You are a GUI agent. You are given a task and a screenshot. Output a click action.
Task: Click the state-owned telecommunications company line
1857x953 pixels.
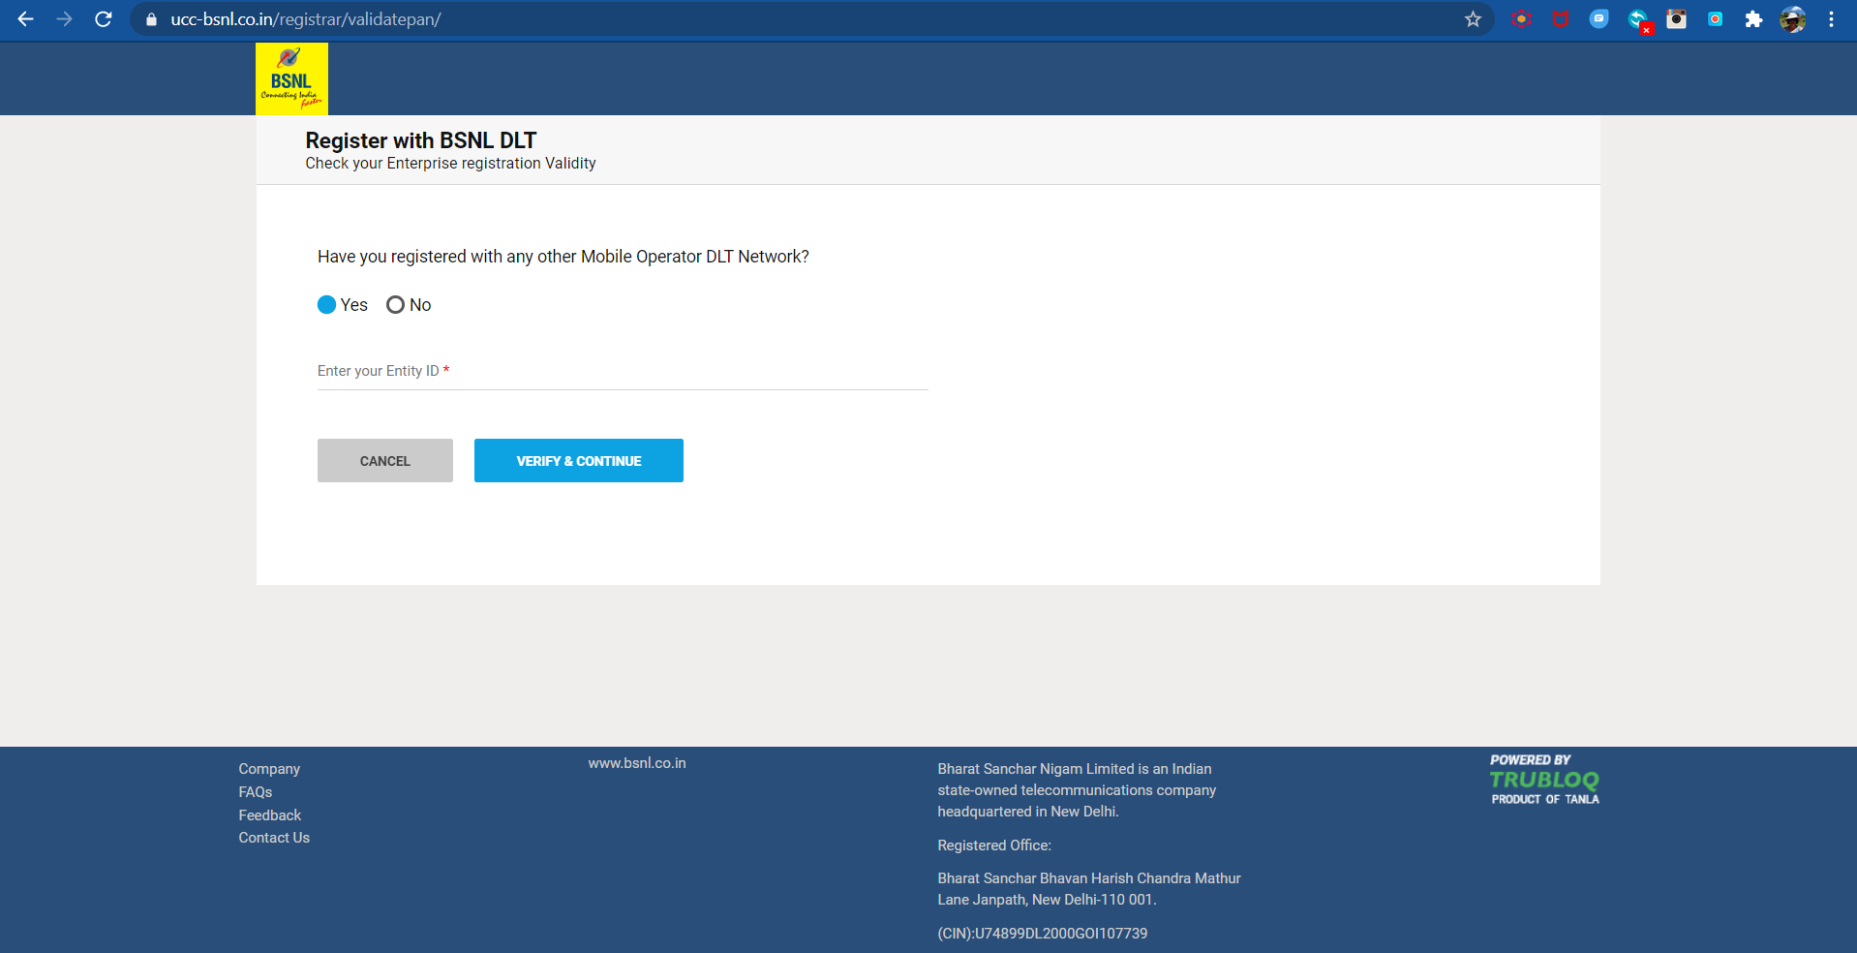(x=1077, y=790)
